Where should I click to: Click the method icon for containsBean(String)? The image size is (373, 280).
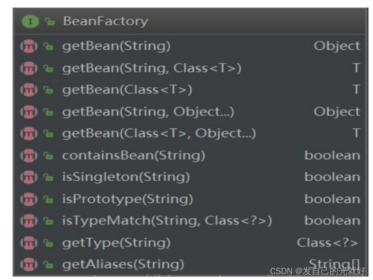click(x=29, y=156)
